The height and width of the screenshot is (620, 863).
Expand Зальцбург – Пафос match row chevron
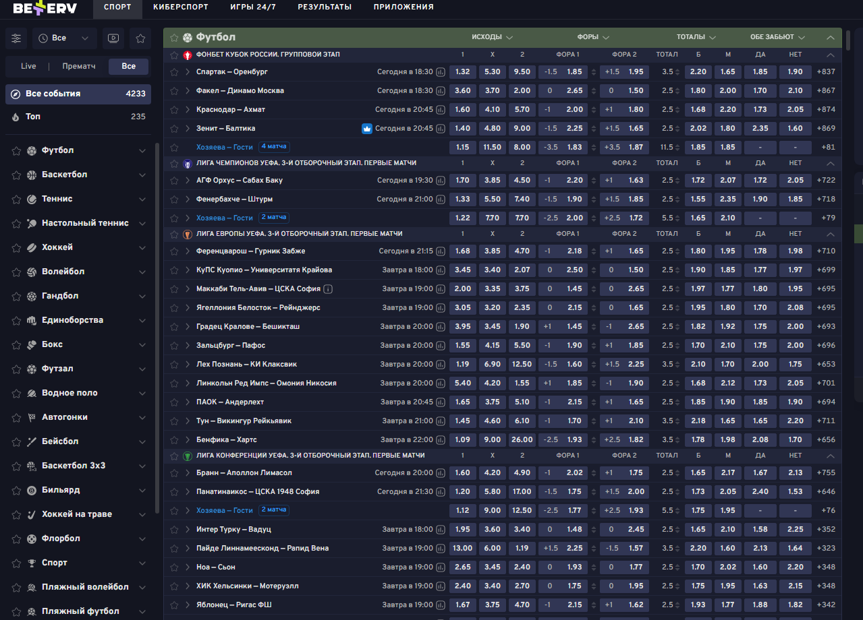click(188, 345)
